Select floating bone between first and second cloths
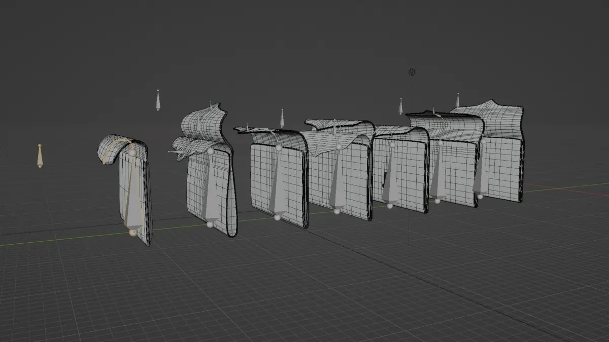609x342 pixels. [158, 100]
